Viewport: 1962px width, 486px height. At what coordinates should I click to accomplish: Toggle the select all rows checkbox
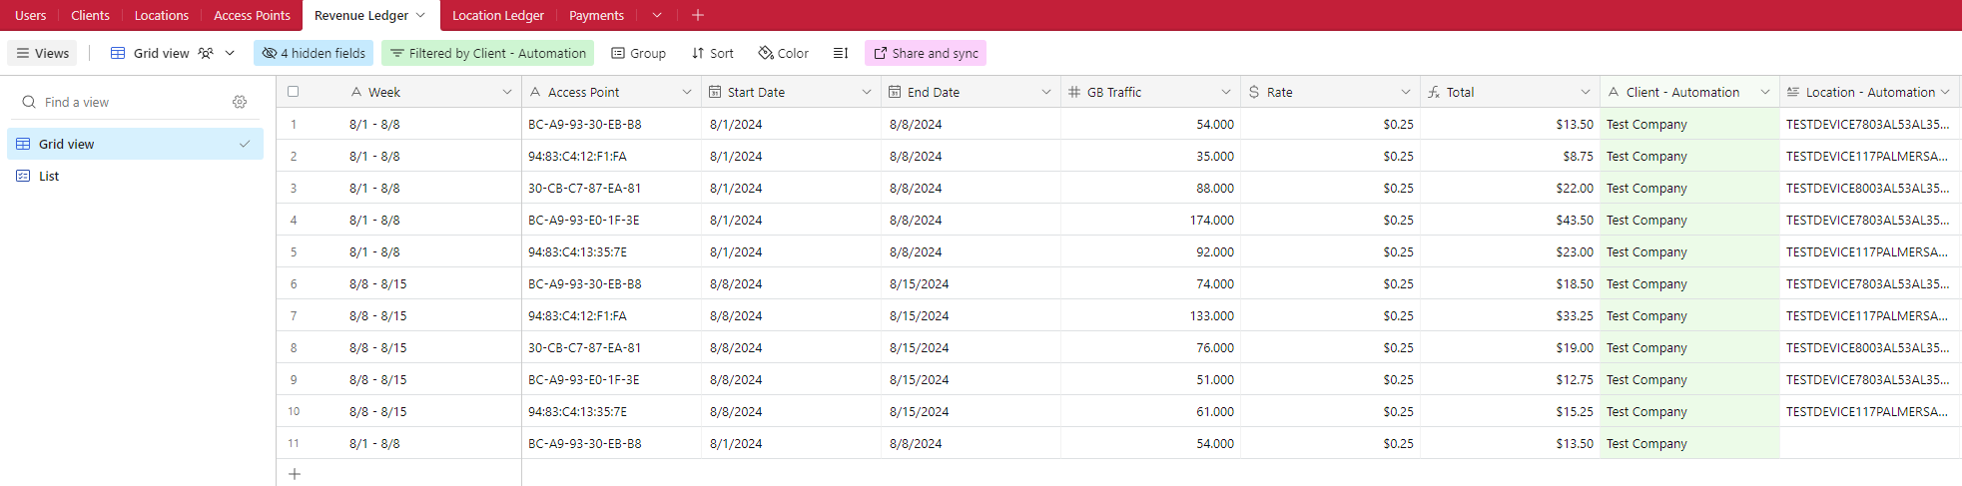(293, 91)
